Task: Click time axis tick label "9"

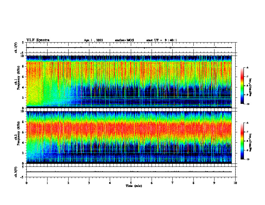Action: 214,183
